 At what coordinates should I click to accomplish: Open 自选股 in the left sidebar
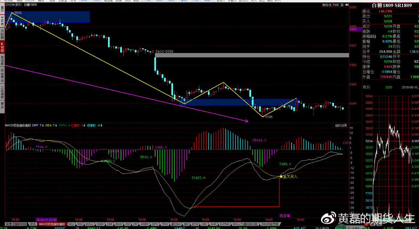coord(2,60)
